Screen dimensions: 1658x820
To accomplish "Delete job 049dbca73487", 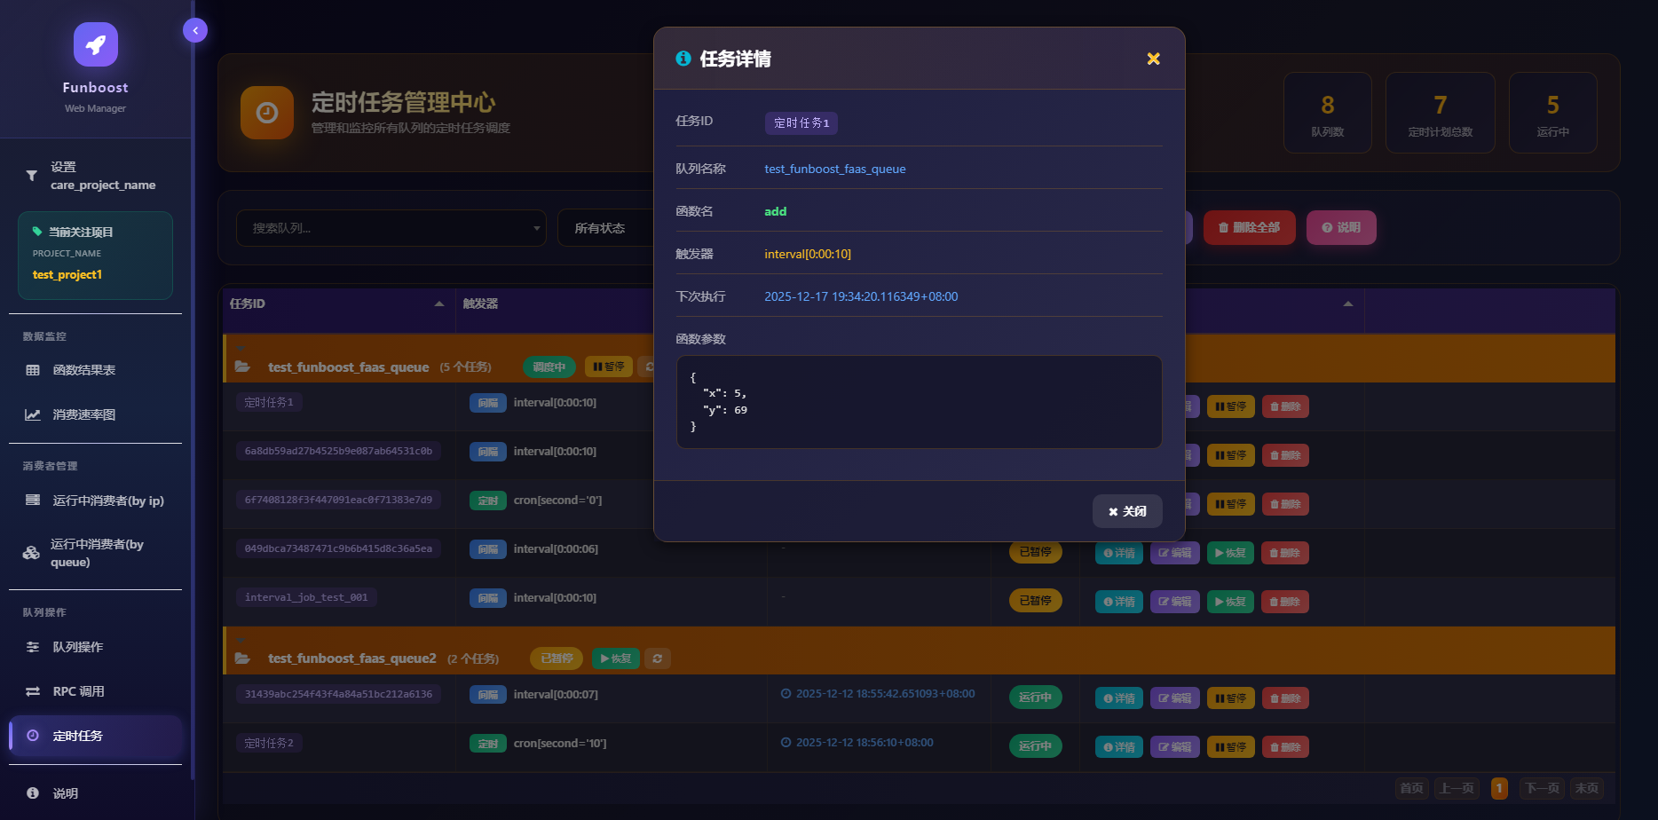I will coord(1285,553).
